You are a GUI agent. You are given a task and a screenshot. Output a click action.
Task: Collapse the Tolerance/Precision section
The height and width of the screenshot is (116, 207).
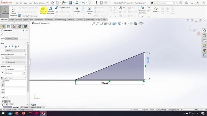pos(25,55)
